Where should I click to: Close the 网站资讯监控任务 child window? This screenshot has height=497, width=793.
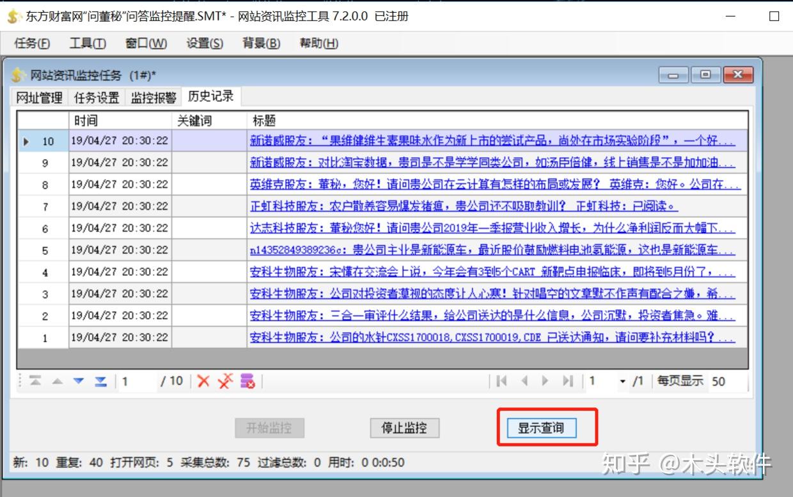pyautogui.click(x=738, y=75)
